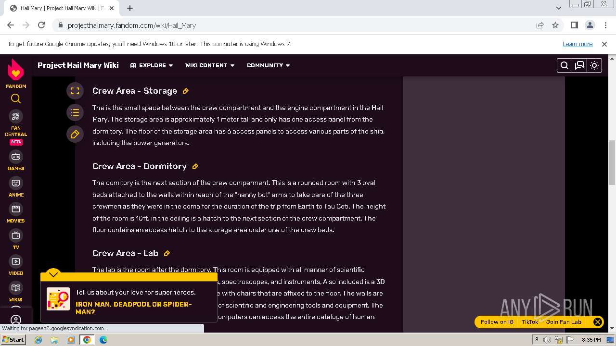Bookmark this page with star
This screenshot has height=346, width=616.
point(555,25)
